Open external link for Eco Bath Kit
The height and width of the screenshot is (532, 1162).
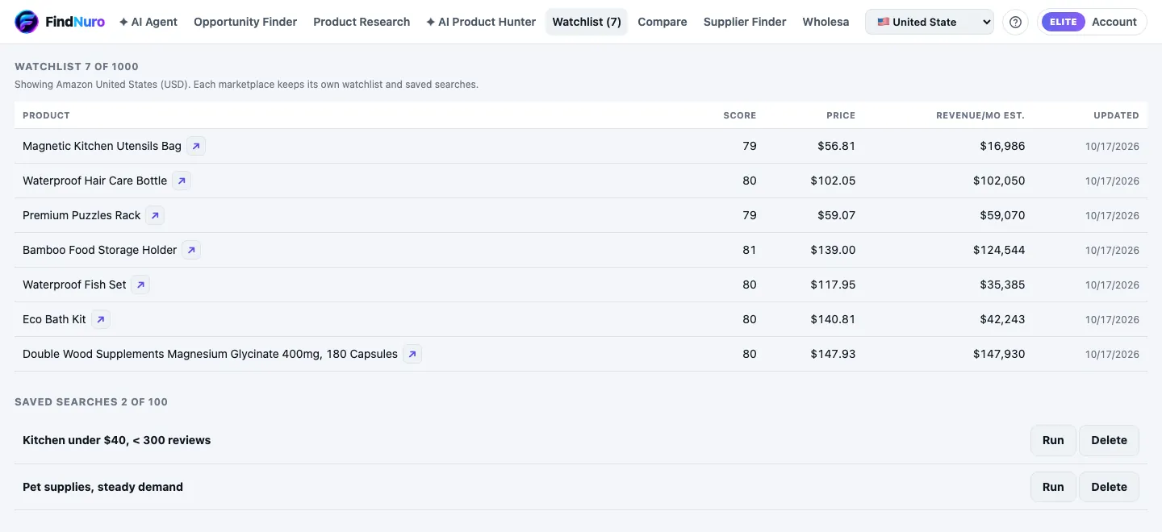[100, 319]
